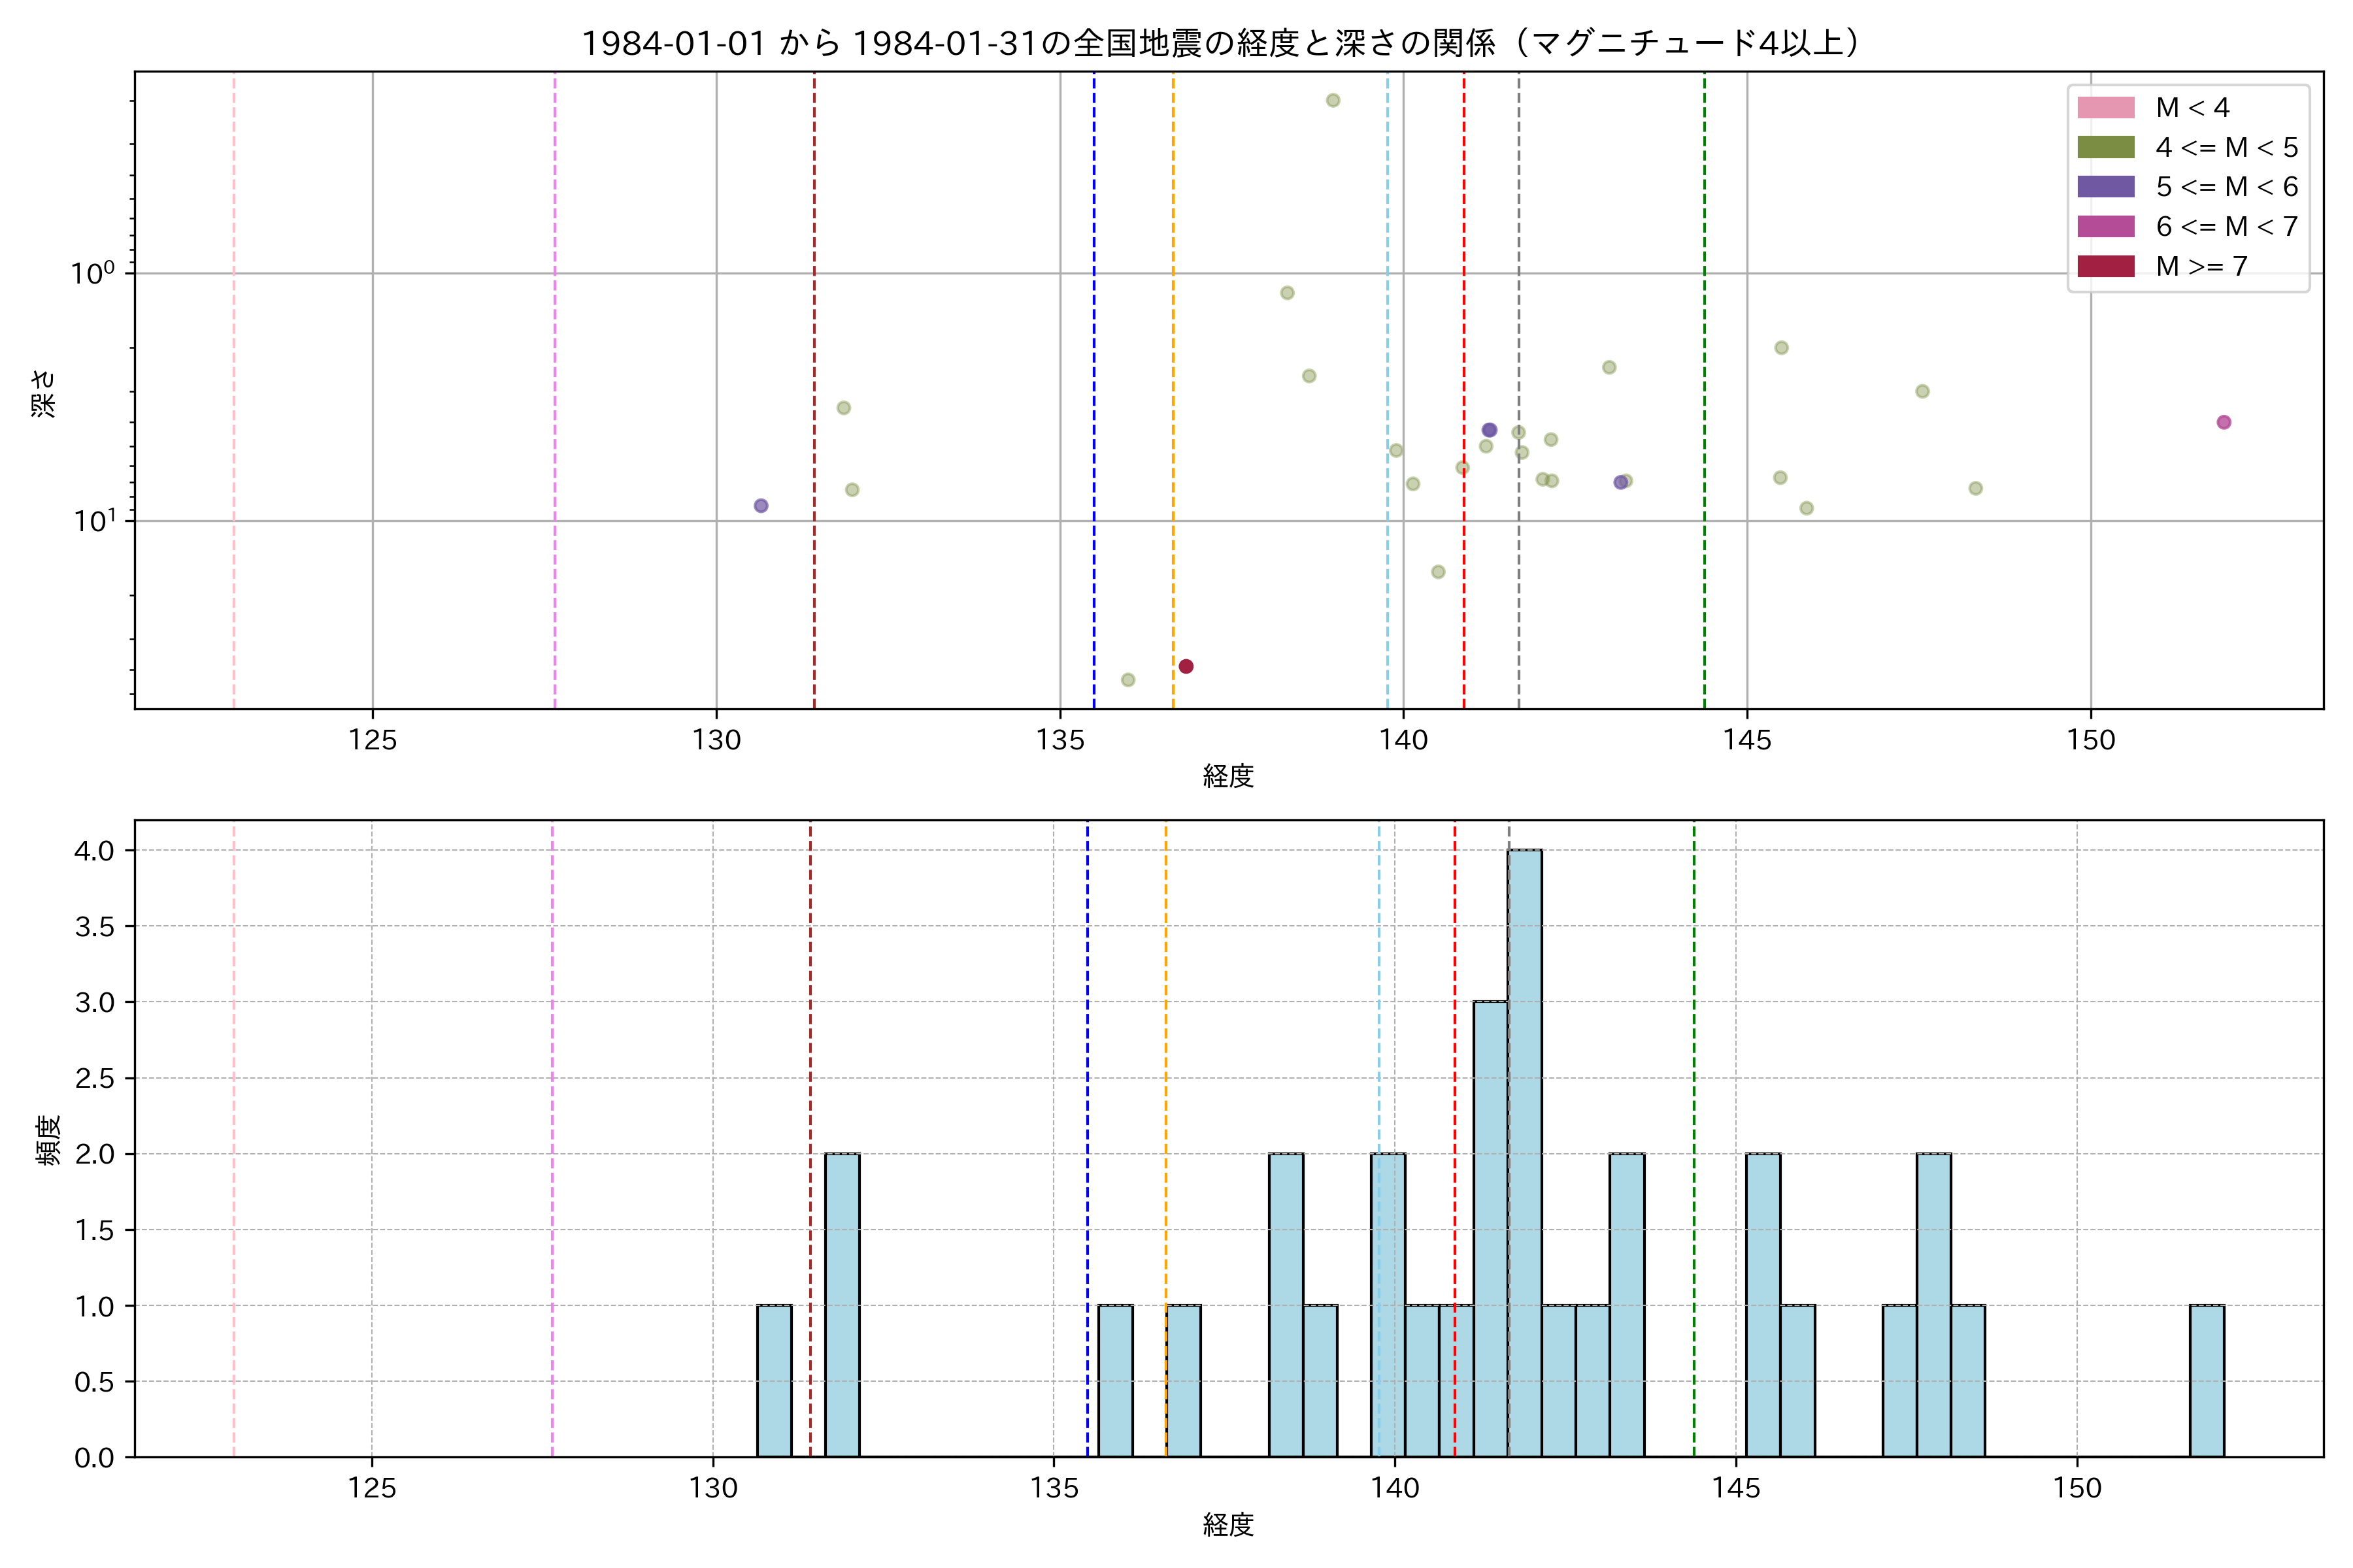Click the pink M < 4 legend swatch
The width and height of the screenshot is (2353, 1568).
(x=2105, y=107)
